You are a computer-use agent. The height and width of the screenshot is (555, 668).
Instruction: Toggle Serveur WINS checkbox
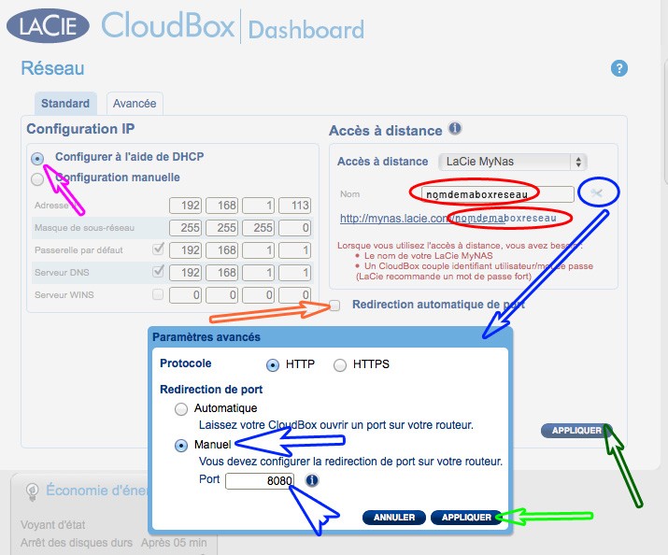pos(158,294)
